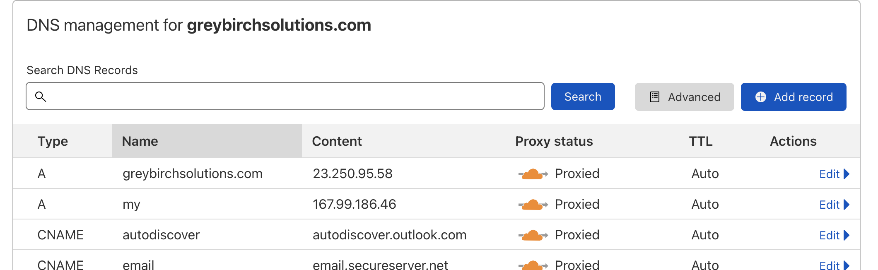
Task: Focus the Search DNS Records input field
Action: [290, 96]
